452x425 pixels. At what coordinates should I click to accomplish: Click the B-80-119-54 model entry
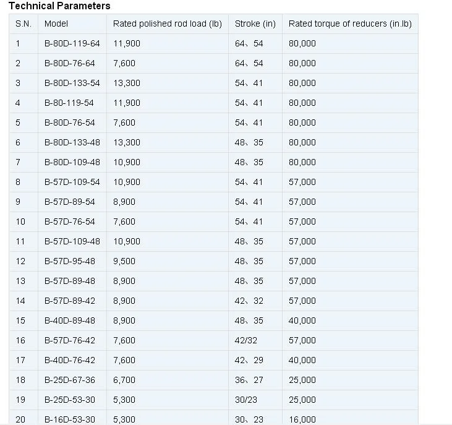(69, 103)
